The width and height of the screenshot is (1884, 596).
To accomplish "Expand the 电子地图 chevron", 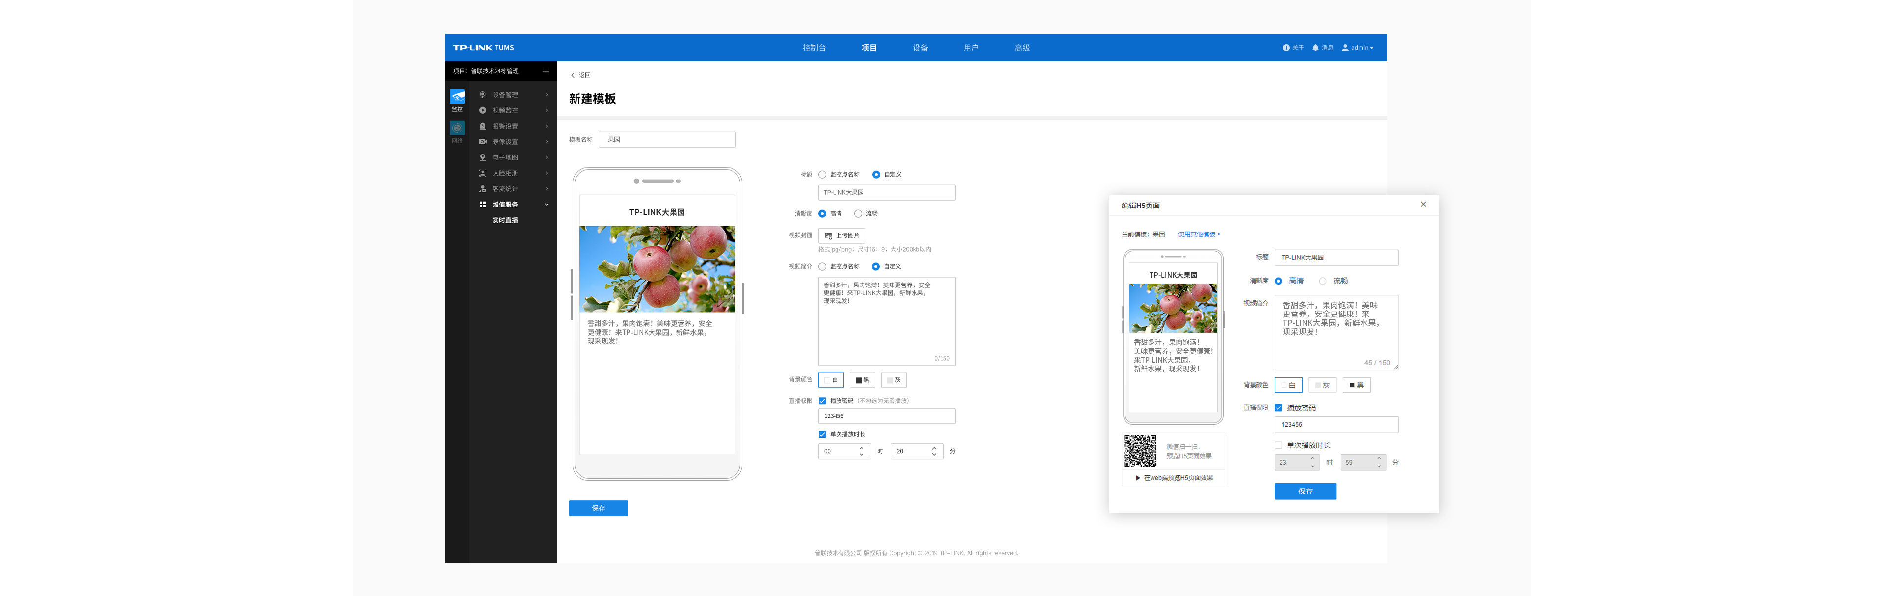I will tap(547, 157).
